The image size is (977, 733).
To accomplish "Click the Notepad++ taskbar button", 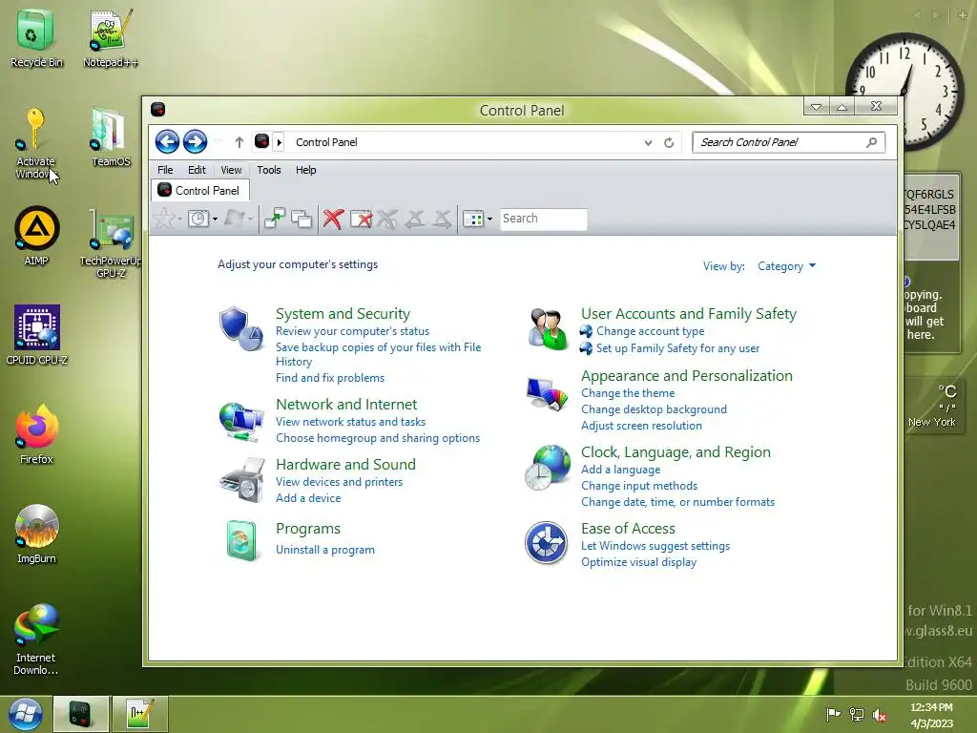I will (x=138, y=714).
